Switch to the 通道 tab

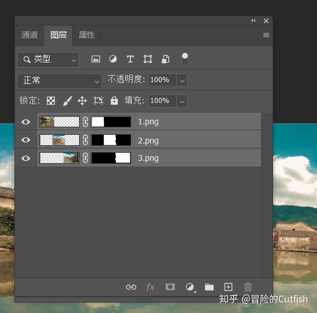pyautogui.click(x=29, y=35)
